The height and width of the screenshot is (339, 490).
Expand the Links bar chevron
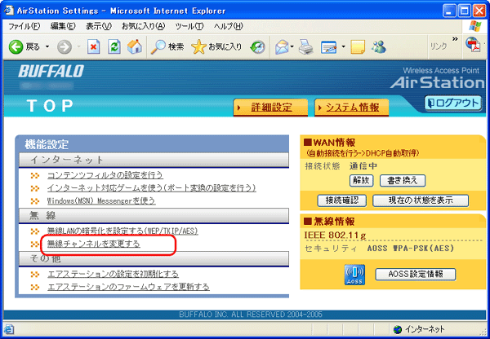pos(455,39)
